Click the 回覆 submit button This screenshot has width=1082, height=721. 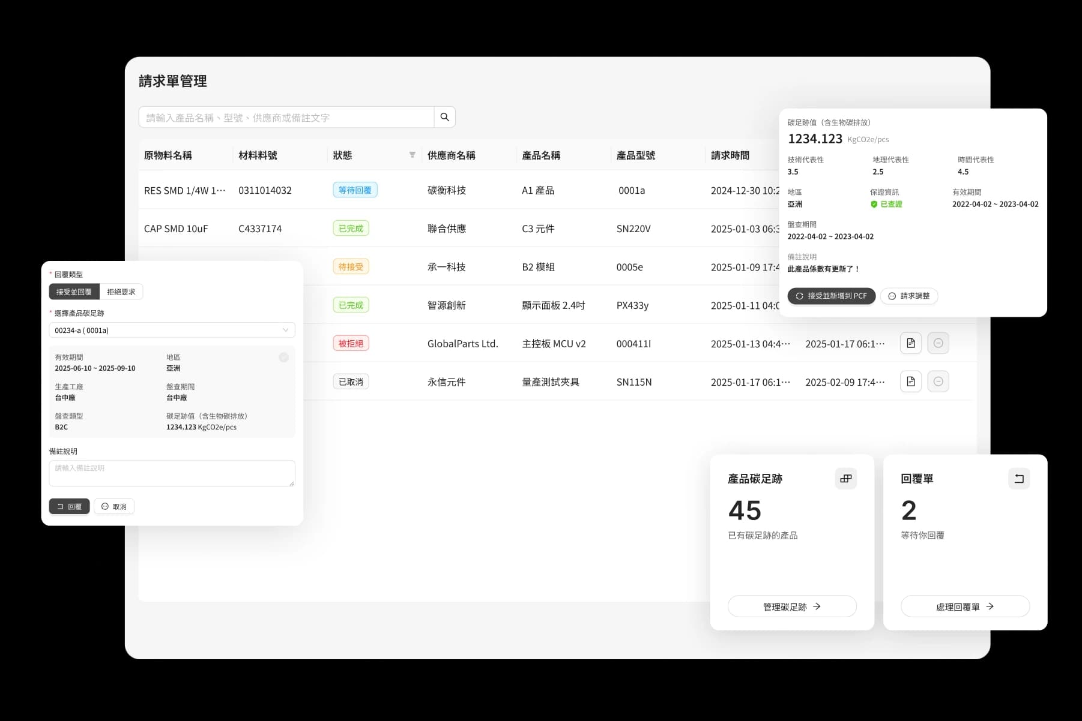point(69,506)
